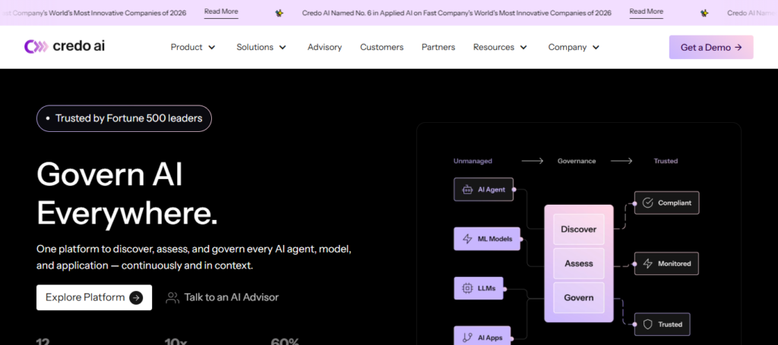Image resolution: width=778 pixels, height=345 pixels.
Task: Click the One platform to discover description paragraph
Action: coord(194,257)
